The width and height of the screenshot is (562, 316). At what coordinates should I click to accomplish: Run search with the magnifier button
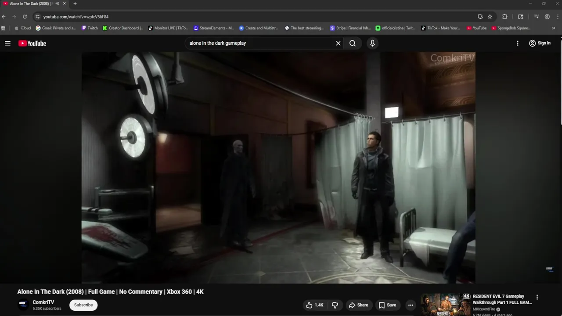click(x=353, y=43)
